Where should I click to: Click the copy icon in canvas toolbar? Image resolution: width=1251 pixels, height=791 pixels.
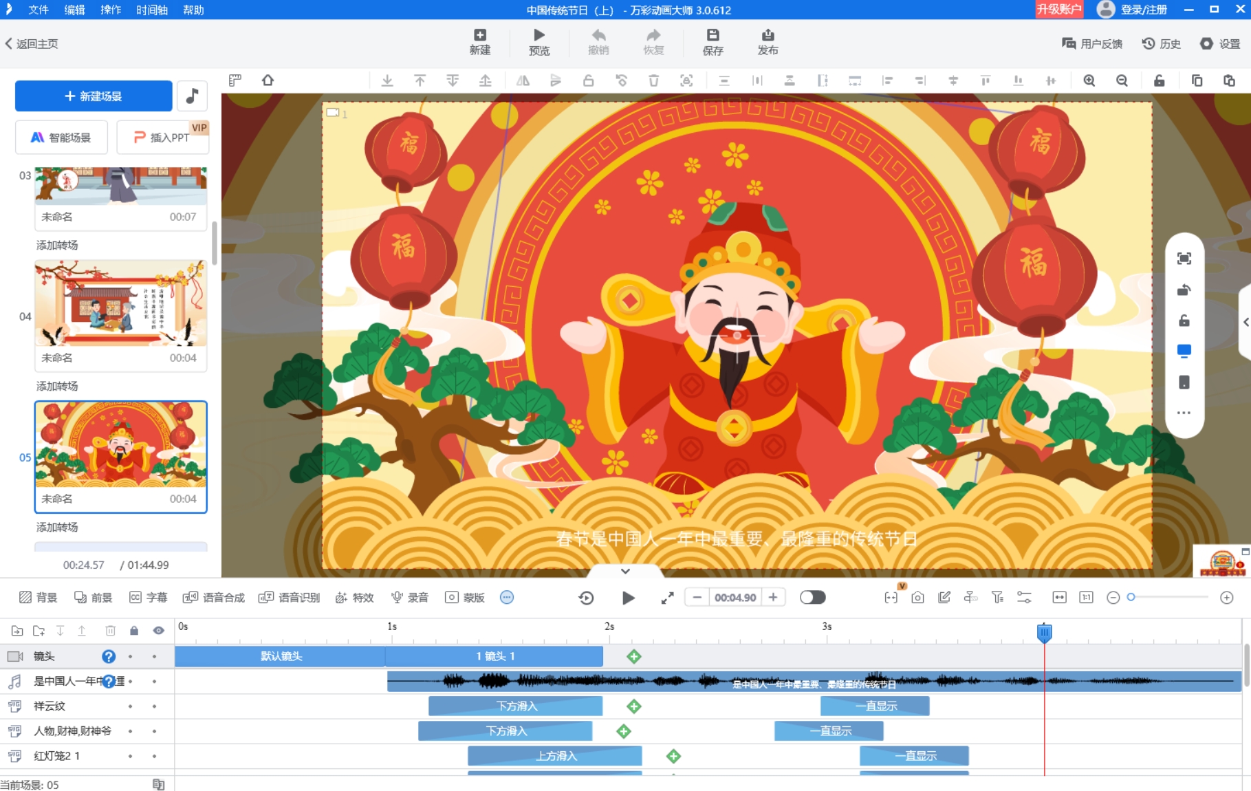(1197, 80)
